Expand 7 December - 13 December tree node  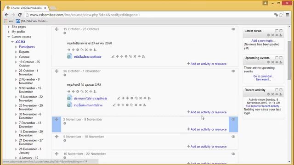click(x=16, y=123)
